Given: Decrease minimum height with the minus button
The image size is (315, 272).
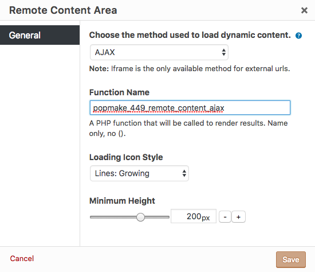Looking at the screenshot, I should click(x=225, y=217).
